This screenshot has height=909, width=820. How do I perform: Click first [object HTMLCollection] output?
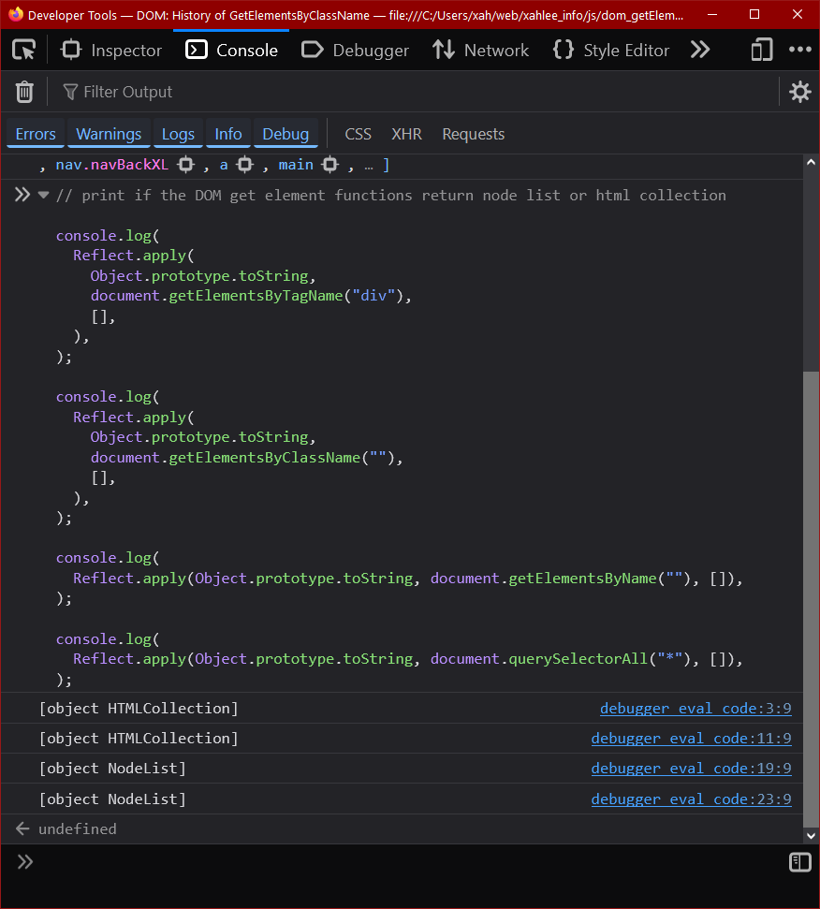tap(139, 709)
